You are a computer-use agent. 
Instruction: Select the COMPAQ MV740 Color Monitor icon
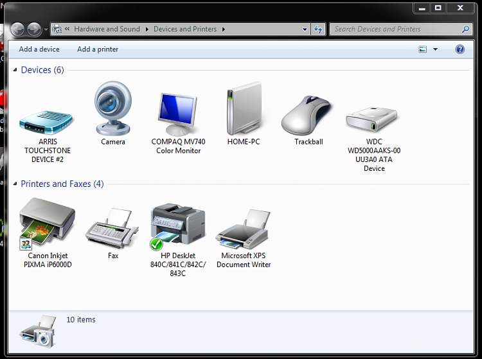177,114
